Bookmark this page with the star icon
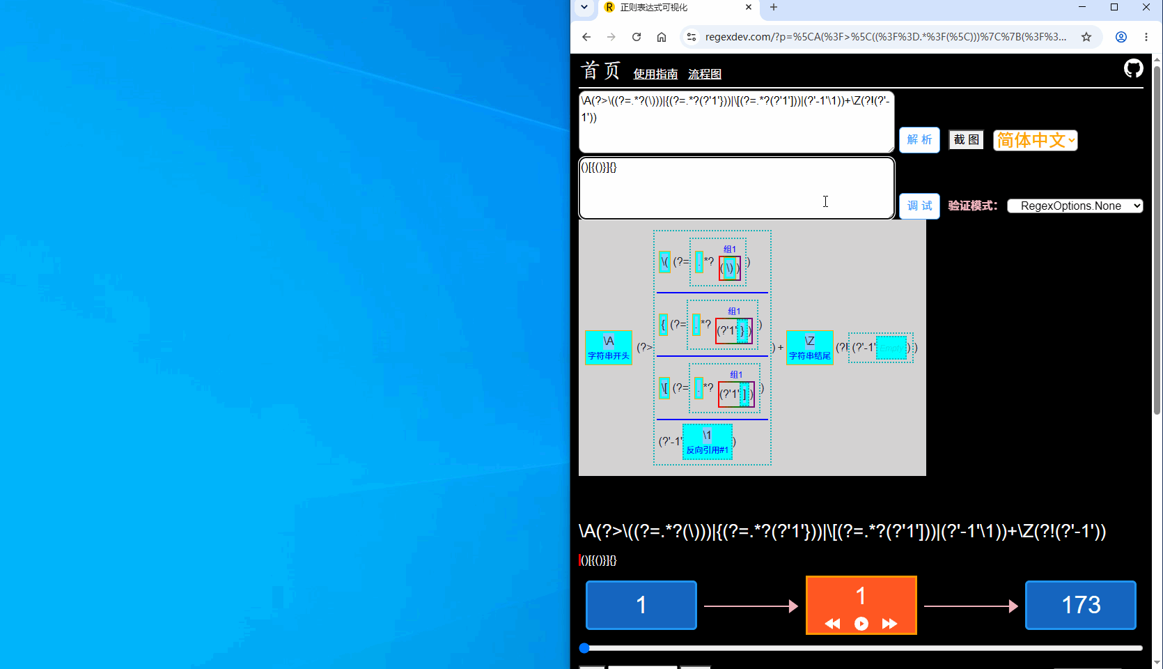The image size is (1163, 669). [1086, 37]
